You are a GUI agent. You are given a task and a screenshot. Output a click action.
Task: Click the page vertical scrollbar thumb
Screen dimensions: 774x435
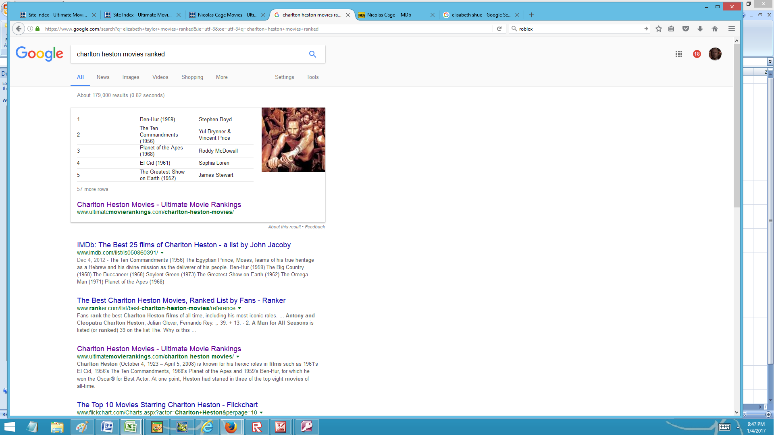(x=737, y=125)
